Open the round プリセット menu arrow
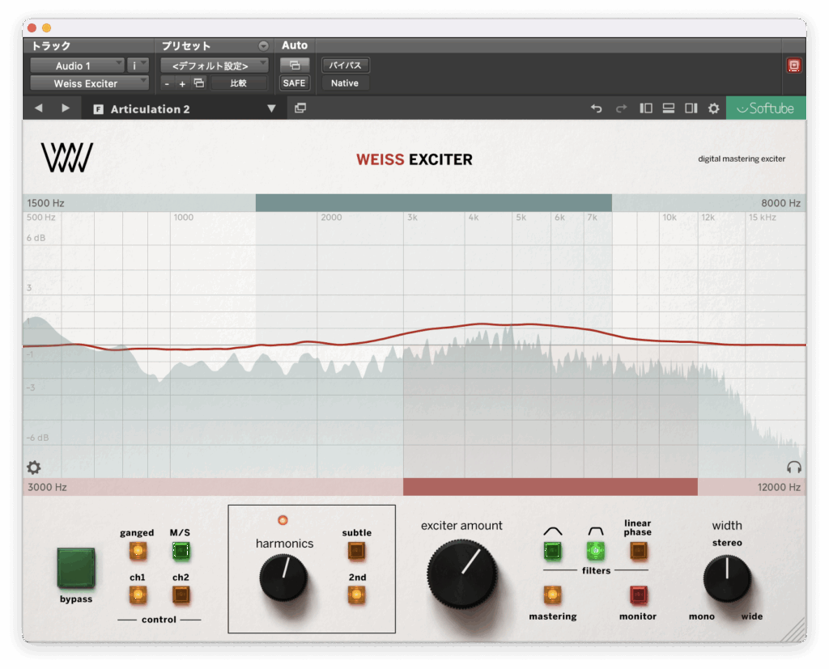829x669 pixels. pos(263,46)
